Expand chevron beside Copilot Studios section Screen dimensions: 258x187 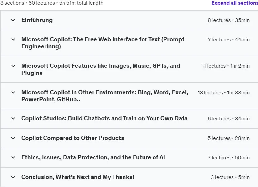(x=13, y=118)
